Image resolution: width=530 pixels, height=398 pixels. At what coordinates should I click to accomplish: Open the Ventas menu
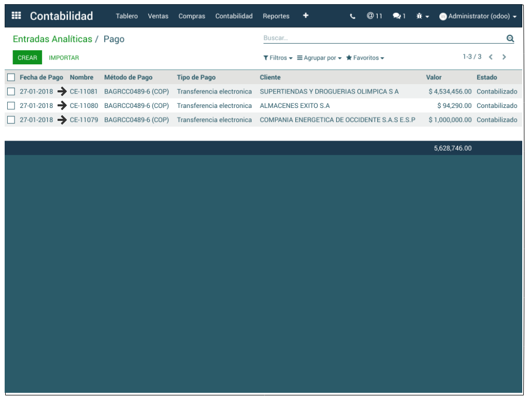pyautogui.click(x=158, y=16)
